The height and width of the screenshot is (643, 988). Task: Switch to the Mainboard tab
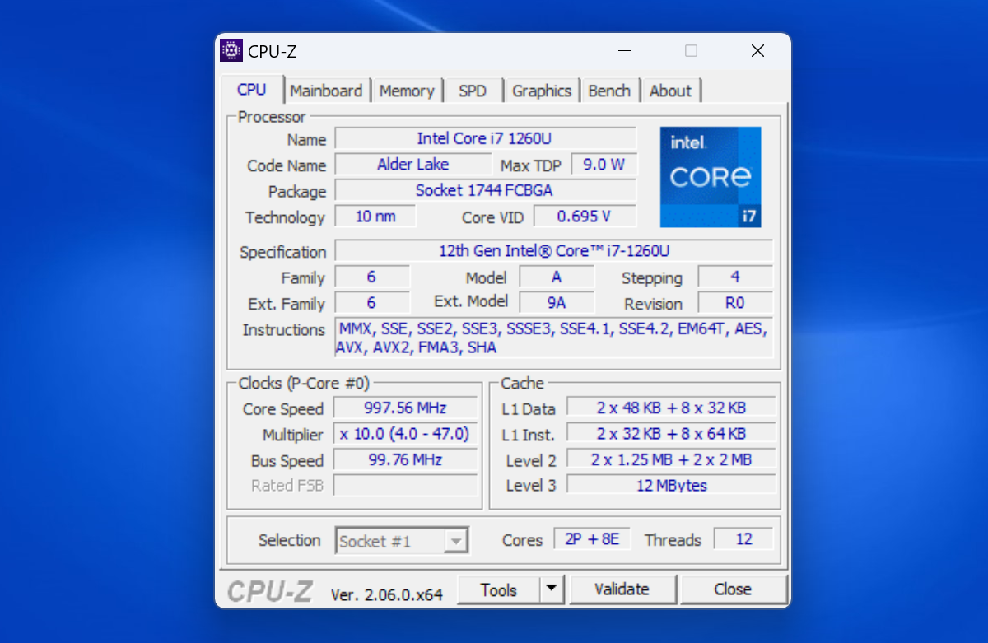[326, 91]
